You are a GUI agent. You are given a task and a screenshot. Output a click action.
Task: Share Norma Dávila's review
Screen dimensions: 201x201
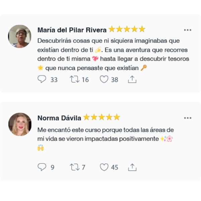pyautogui.click(x=132, y=167)
